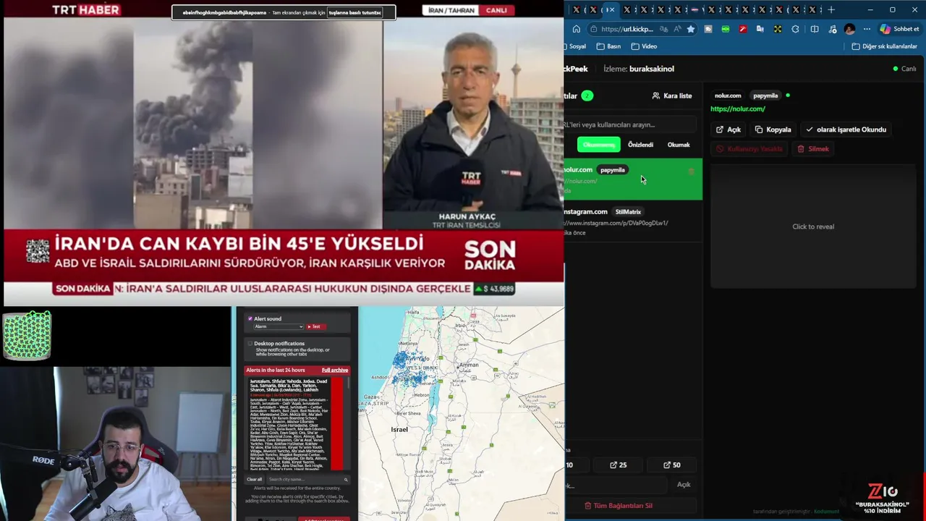
Task: Click the Amman label on the map
Action: [469, 365]
